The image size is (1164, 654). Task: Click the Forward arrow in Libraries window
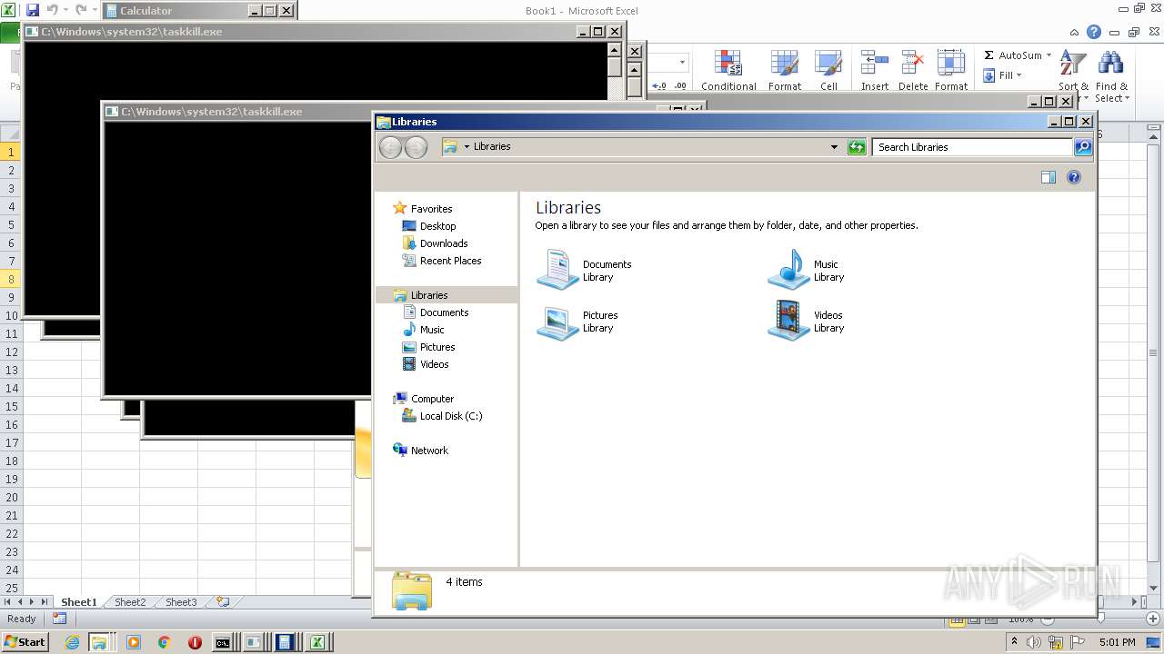[x=416, y=147]
